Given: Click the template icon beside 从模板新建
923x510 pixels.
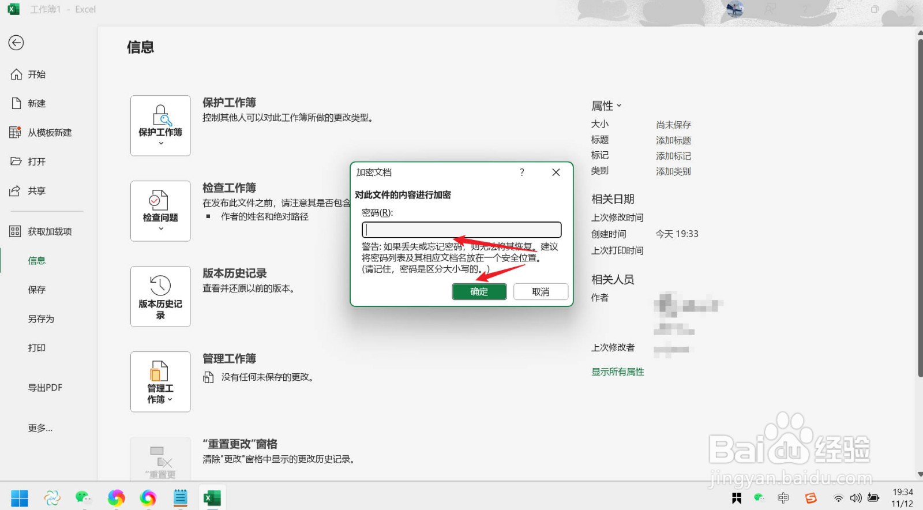Looking at the screenshot, I should pos(16,132).
